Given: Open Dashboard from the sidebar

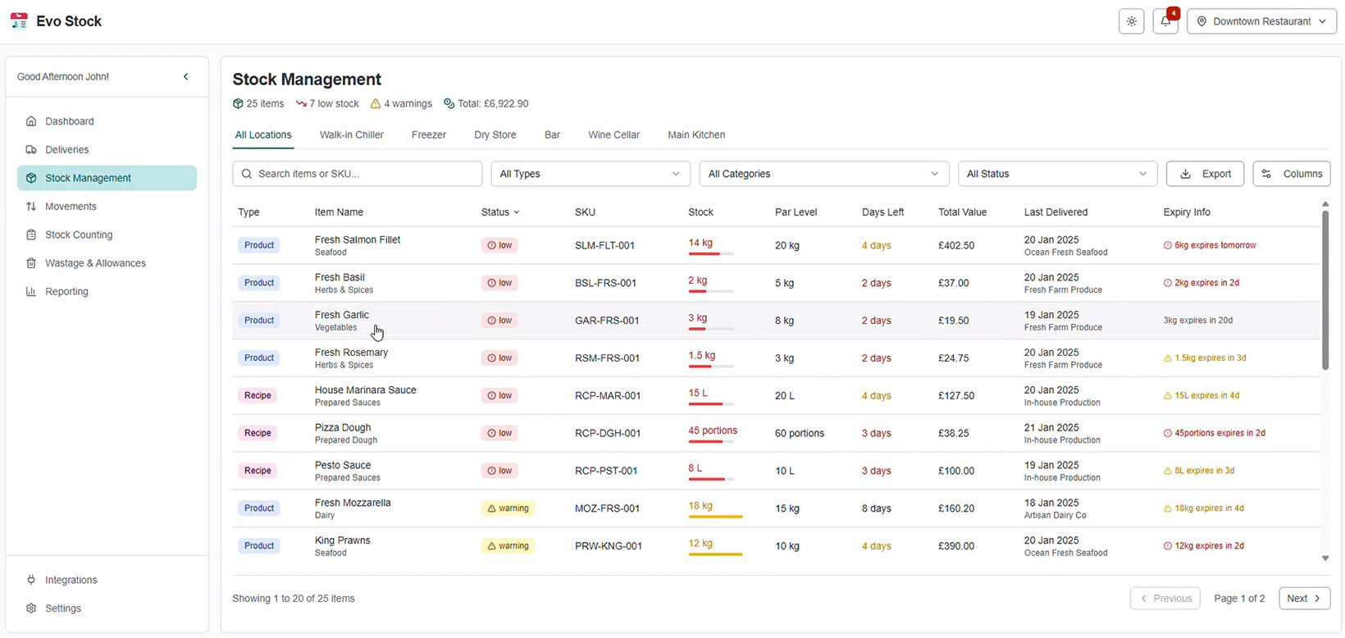Looking at the screenshot, I should 69,121.
